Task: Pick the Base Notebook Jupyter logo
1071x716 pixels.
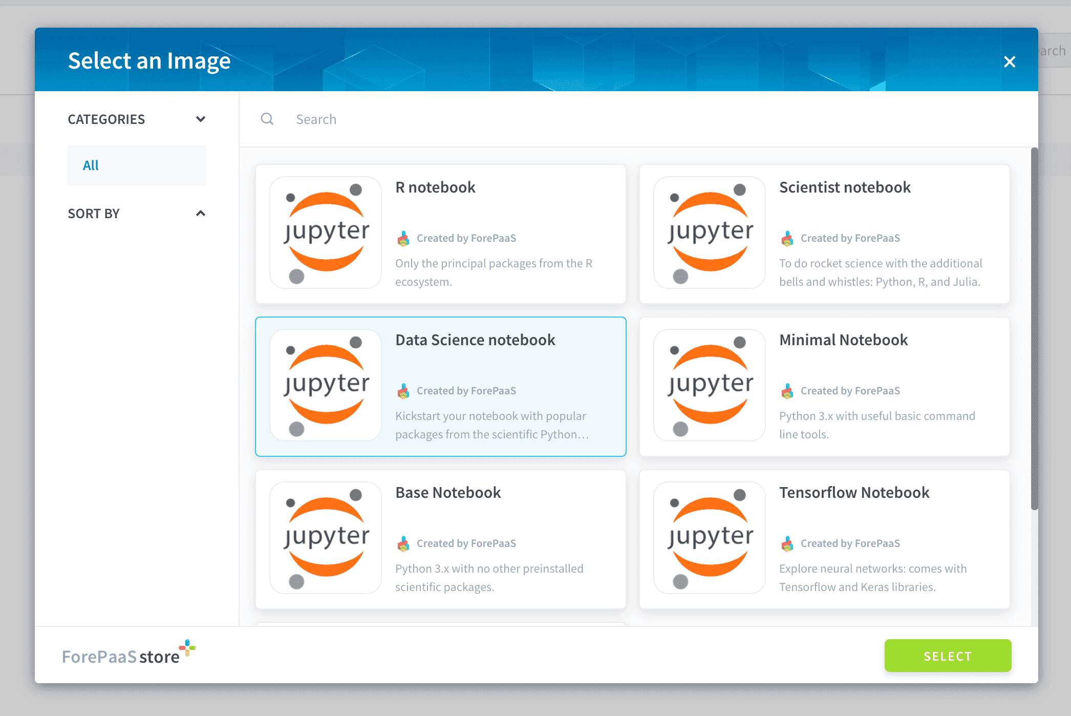Action: point(326,538)
